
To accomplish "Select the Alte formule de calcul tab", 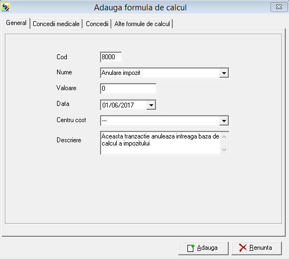I will (142, 24).
